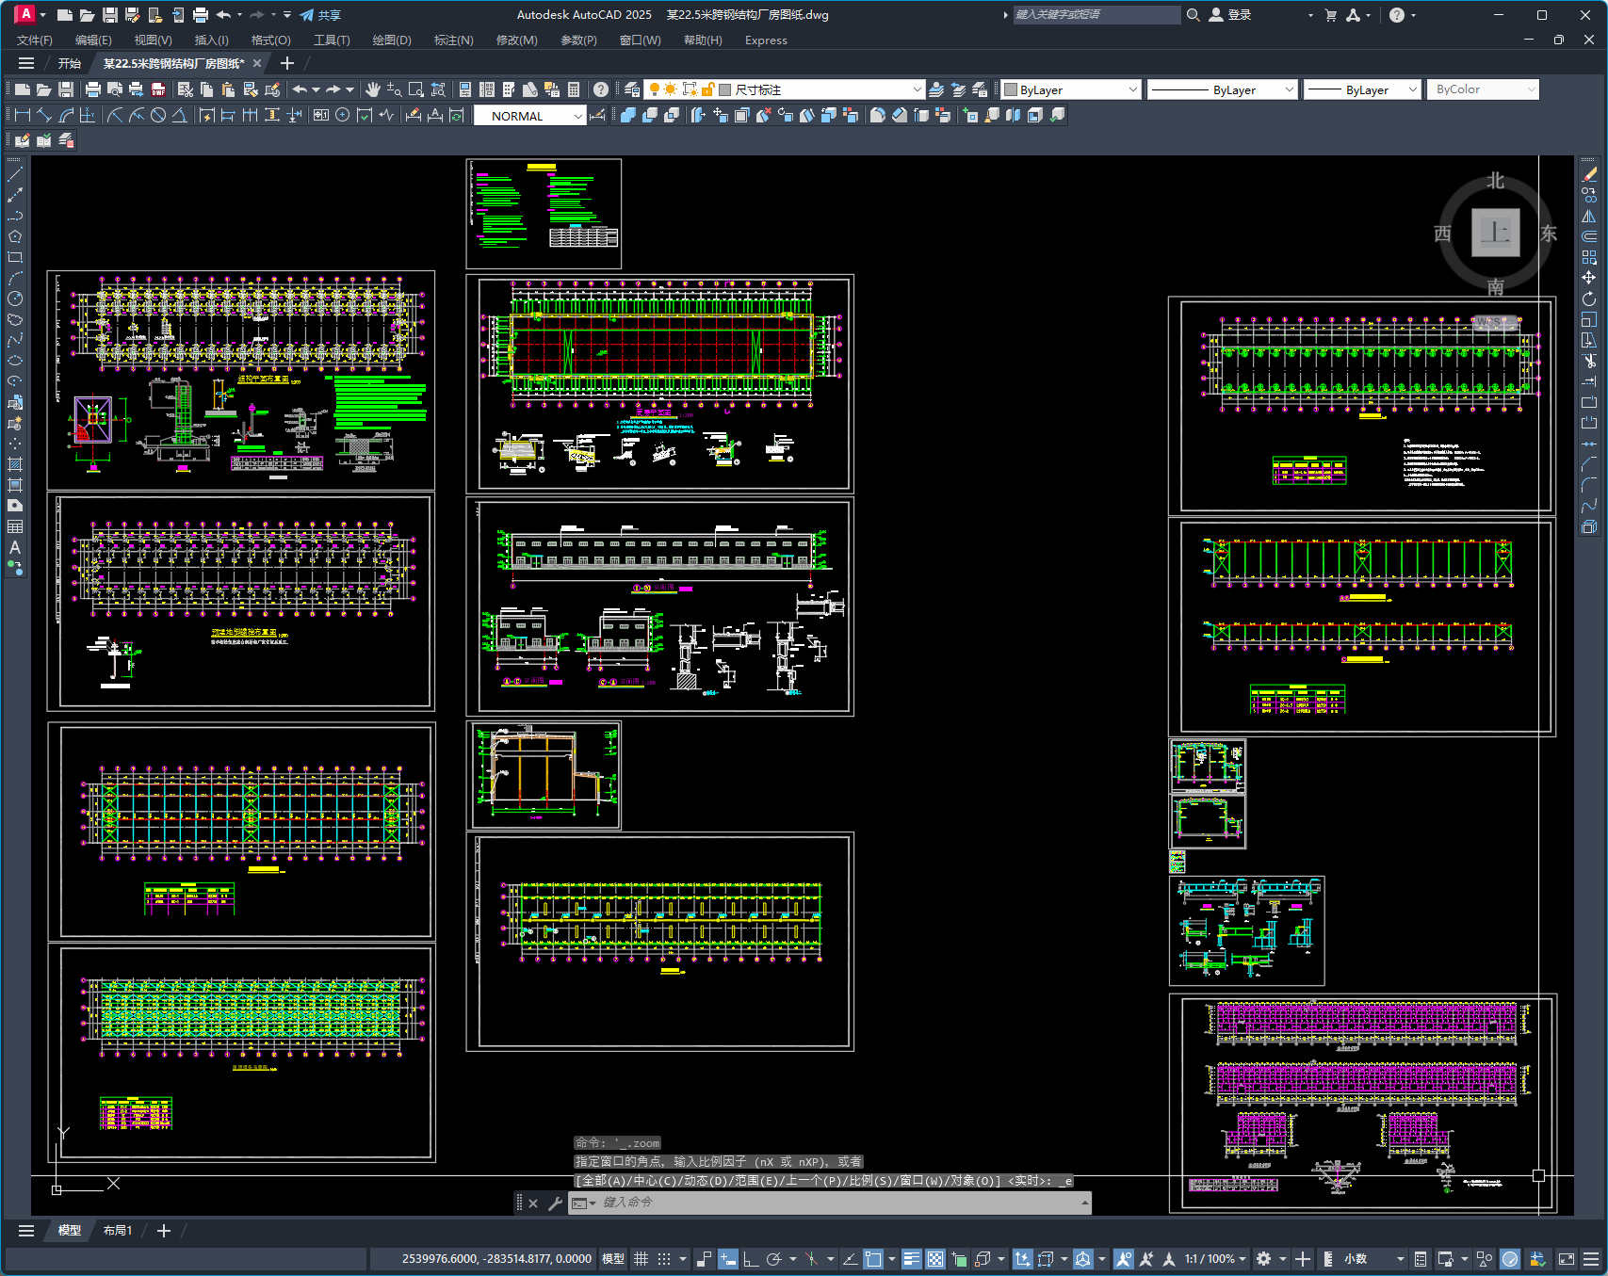This screenshot has width=1608, height=1276.
Task: Click the Linear dimension tool
Action: pyautogui.click(x=23, y=115)
